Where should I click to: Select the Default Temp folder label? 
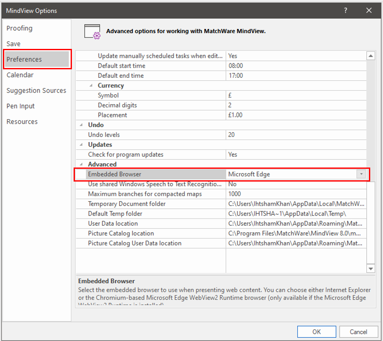115,213
